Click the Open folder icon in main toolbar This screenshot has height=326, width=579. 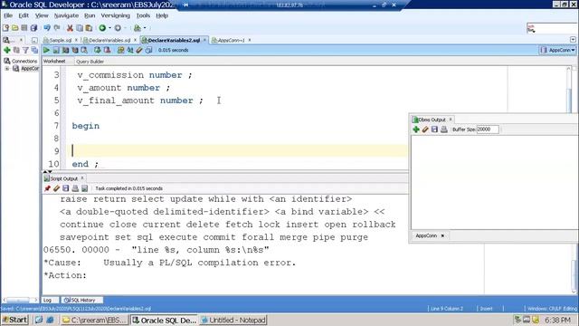pos(15,28)
